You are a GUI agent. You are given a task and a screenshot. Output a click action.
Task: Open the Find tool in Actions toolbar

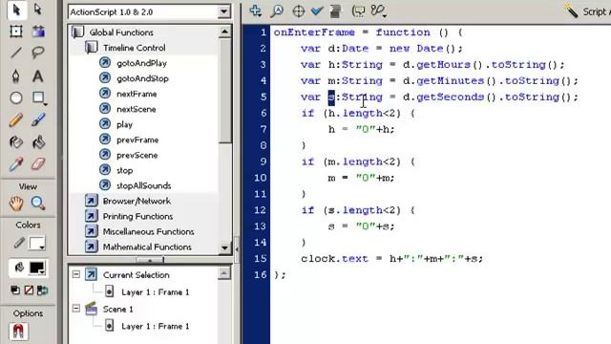[277, 11]
